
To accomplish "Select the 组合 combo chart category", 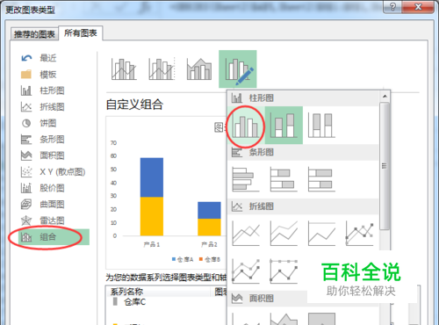I will (54, 237).
